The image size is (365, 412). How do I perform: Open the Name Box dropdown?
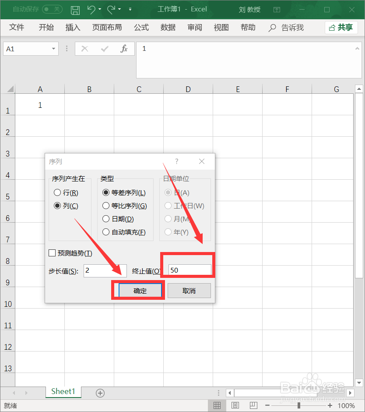(54, 48)
